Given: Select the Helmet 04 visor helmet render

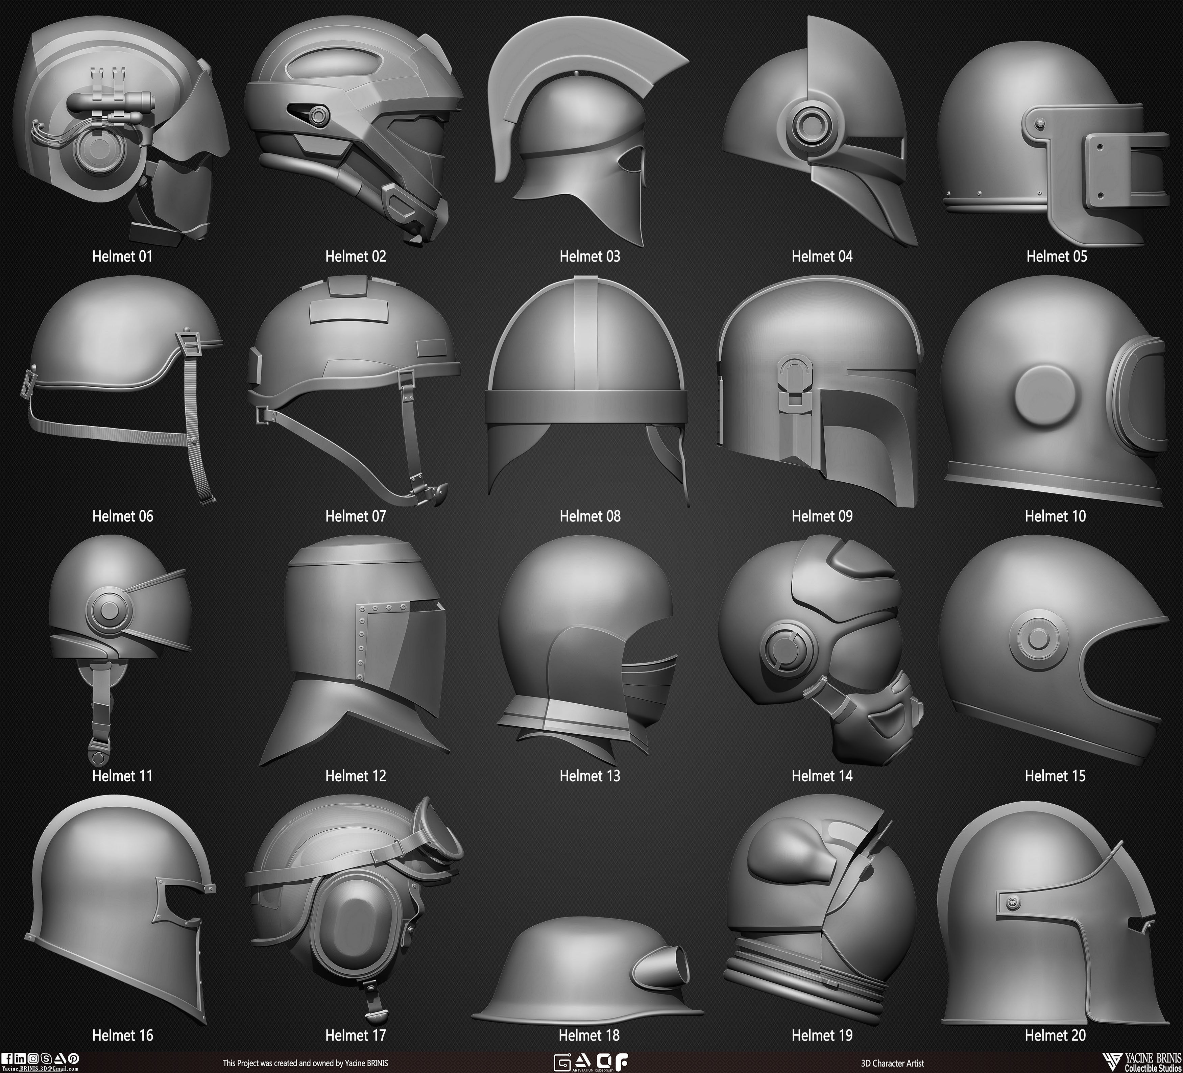Looking at the screenshot, I should pyautogui.click(x=820, y=130).
